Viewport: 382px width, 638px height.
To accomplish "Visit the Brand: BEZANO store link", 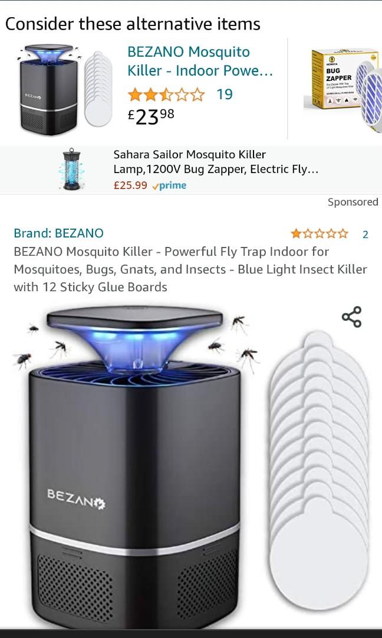I will tap(58, 233).
